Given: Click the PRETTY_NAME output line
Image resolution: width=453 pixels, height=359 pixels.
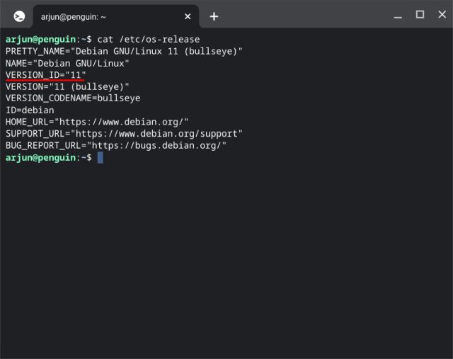Looking at the screenshot, I should pyautogui.click(x=124, y=52).
